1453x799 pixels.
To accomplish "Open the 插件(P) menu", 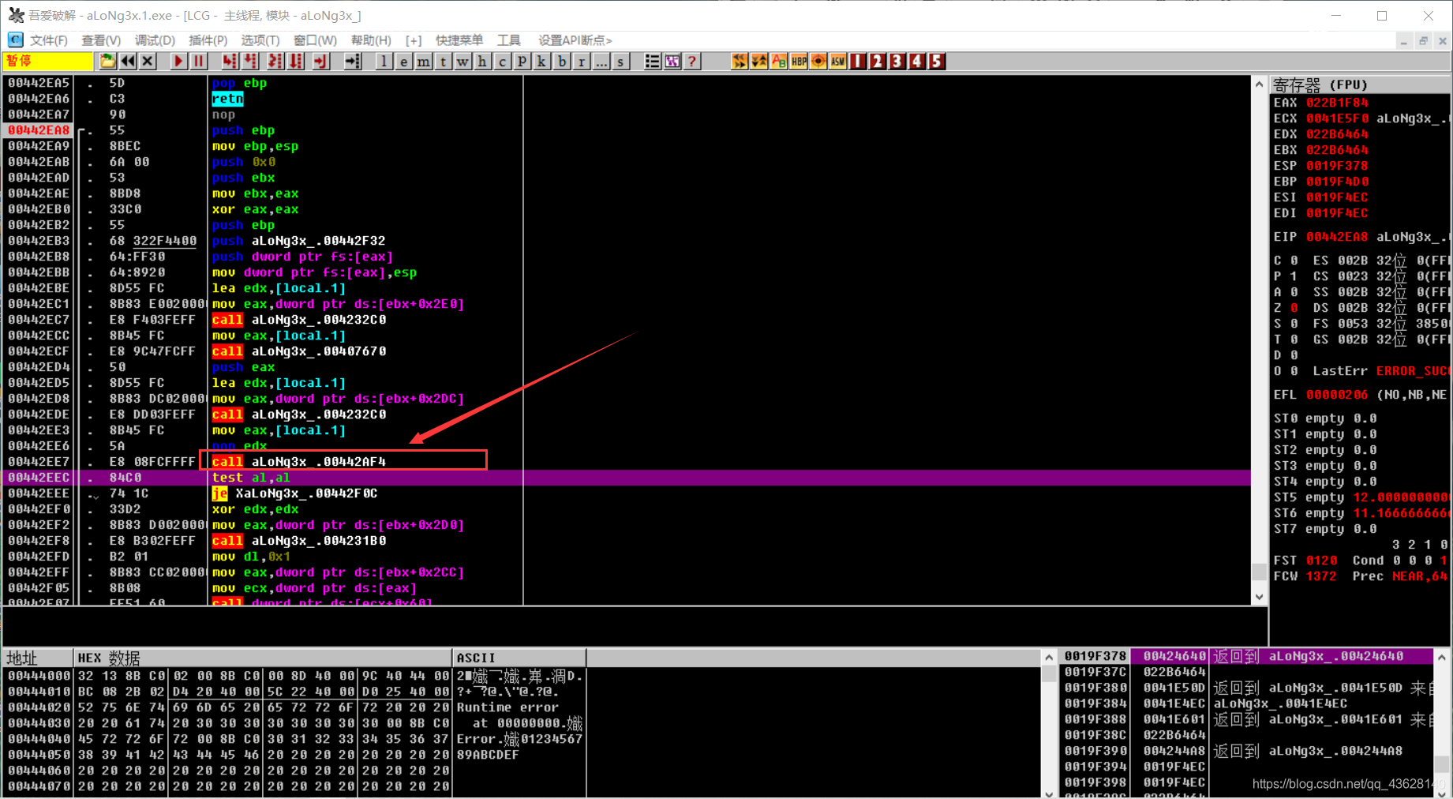I will click(x=208, y=40).
